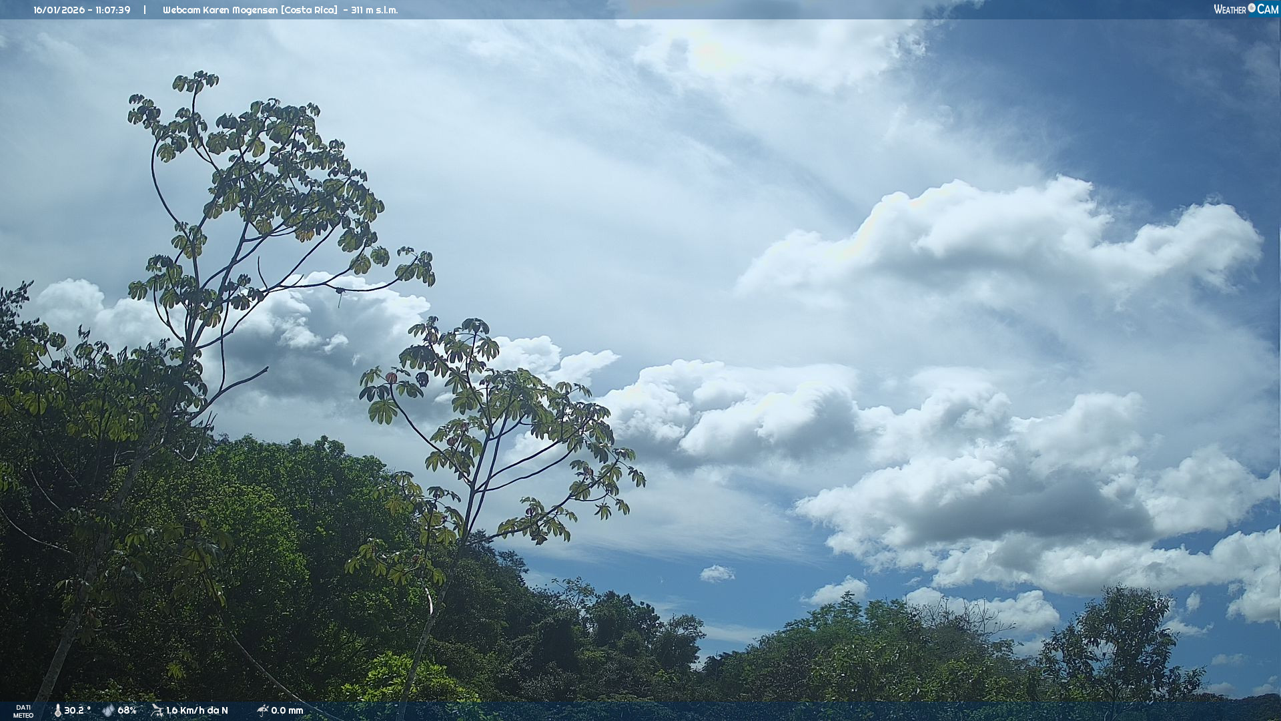Screen dimensions: 1281x721
Task: Click the 311 m s.l.m. altitude text
Action: tap(374, 10)
